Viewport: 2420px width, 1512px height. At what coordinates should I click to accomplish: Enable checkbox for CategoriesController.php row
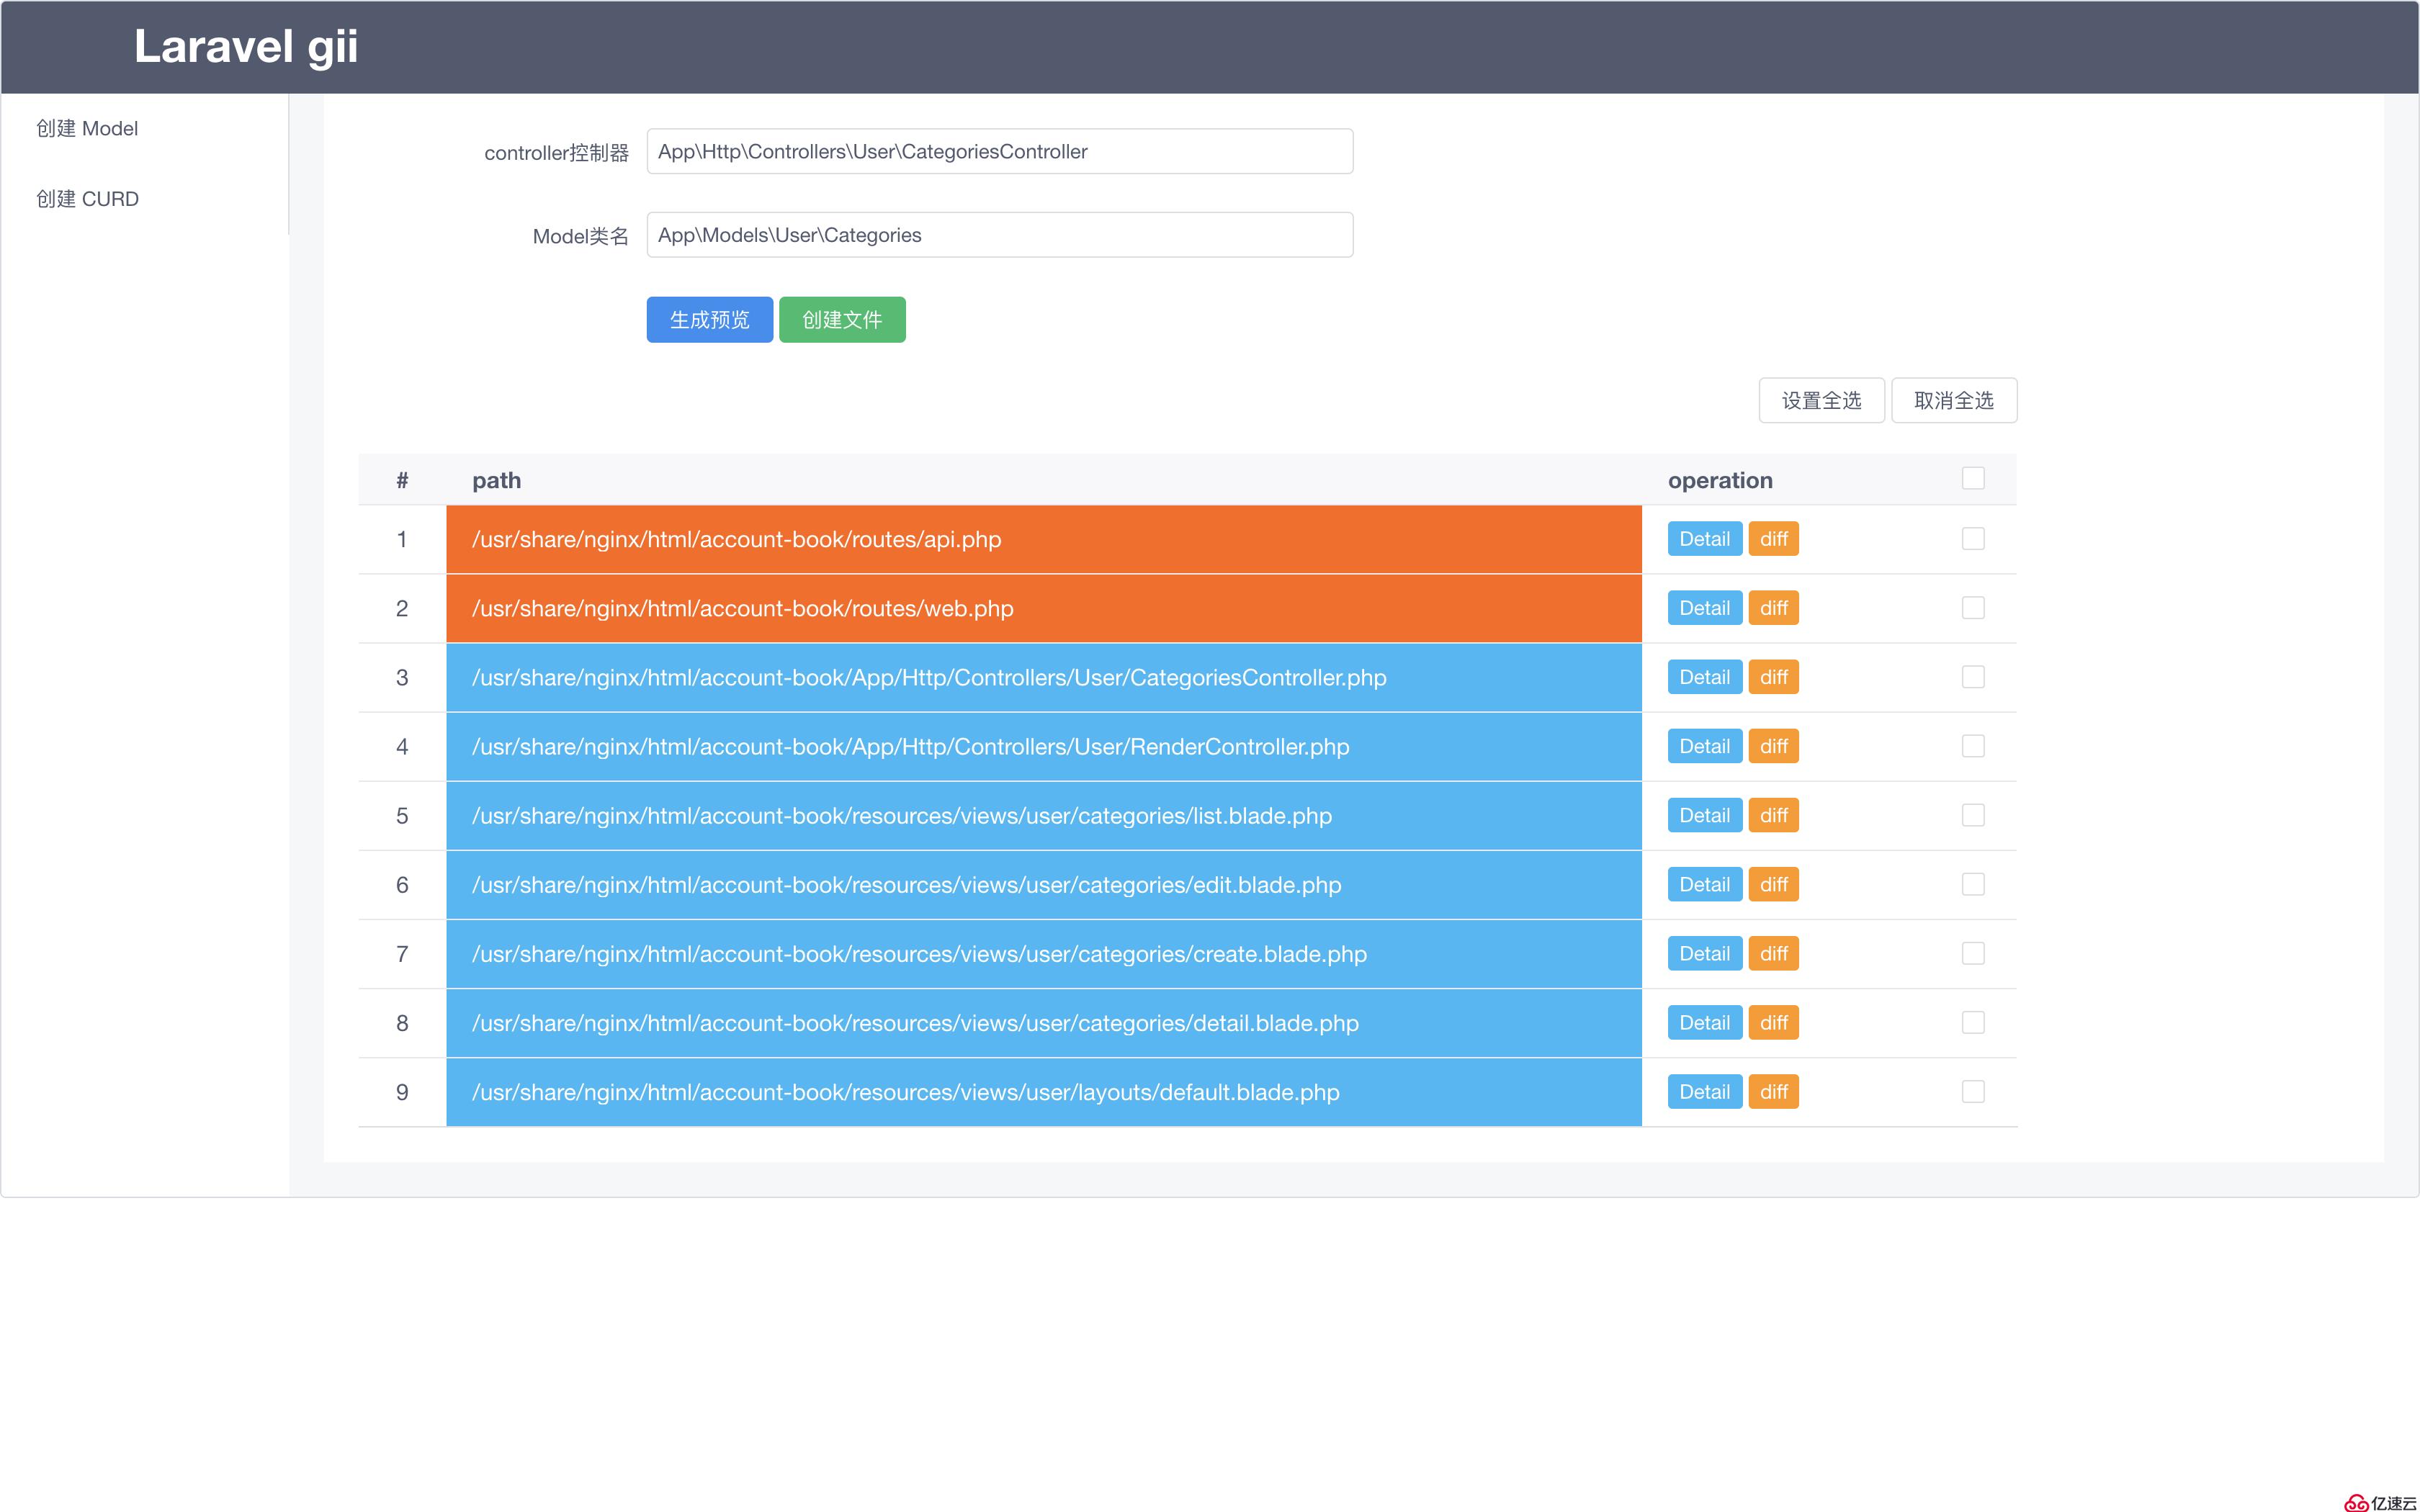point(1971,676)
